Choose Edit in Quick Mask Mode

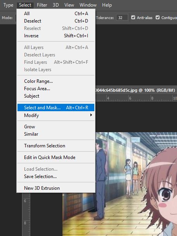click(x=56, y=157)
